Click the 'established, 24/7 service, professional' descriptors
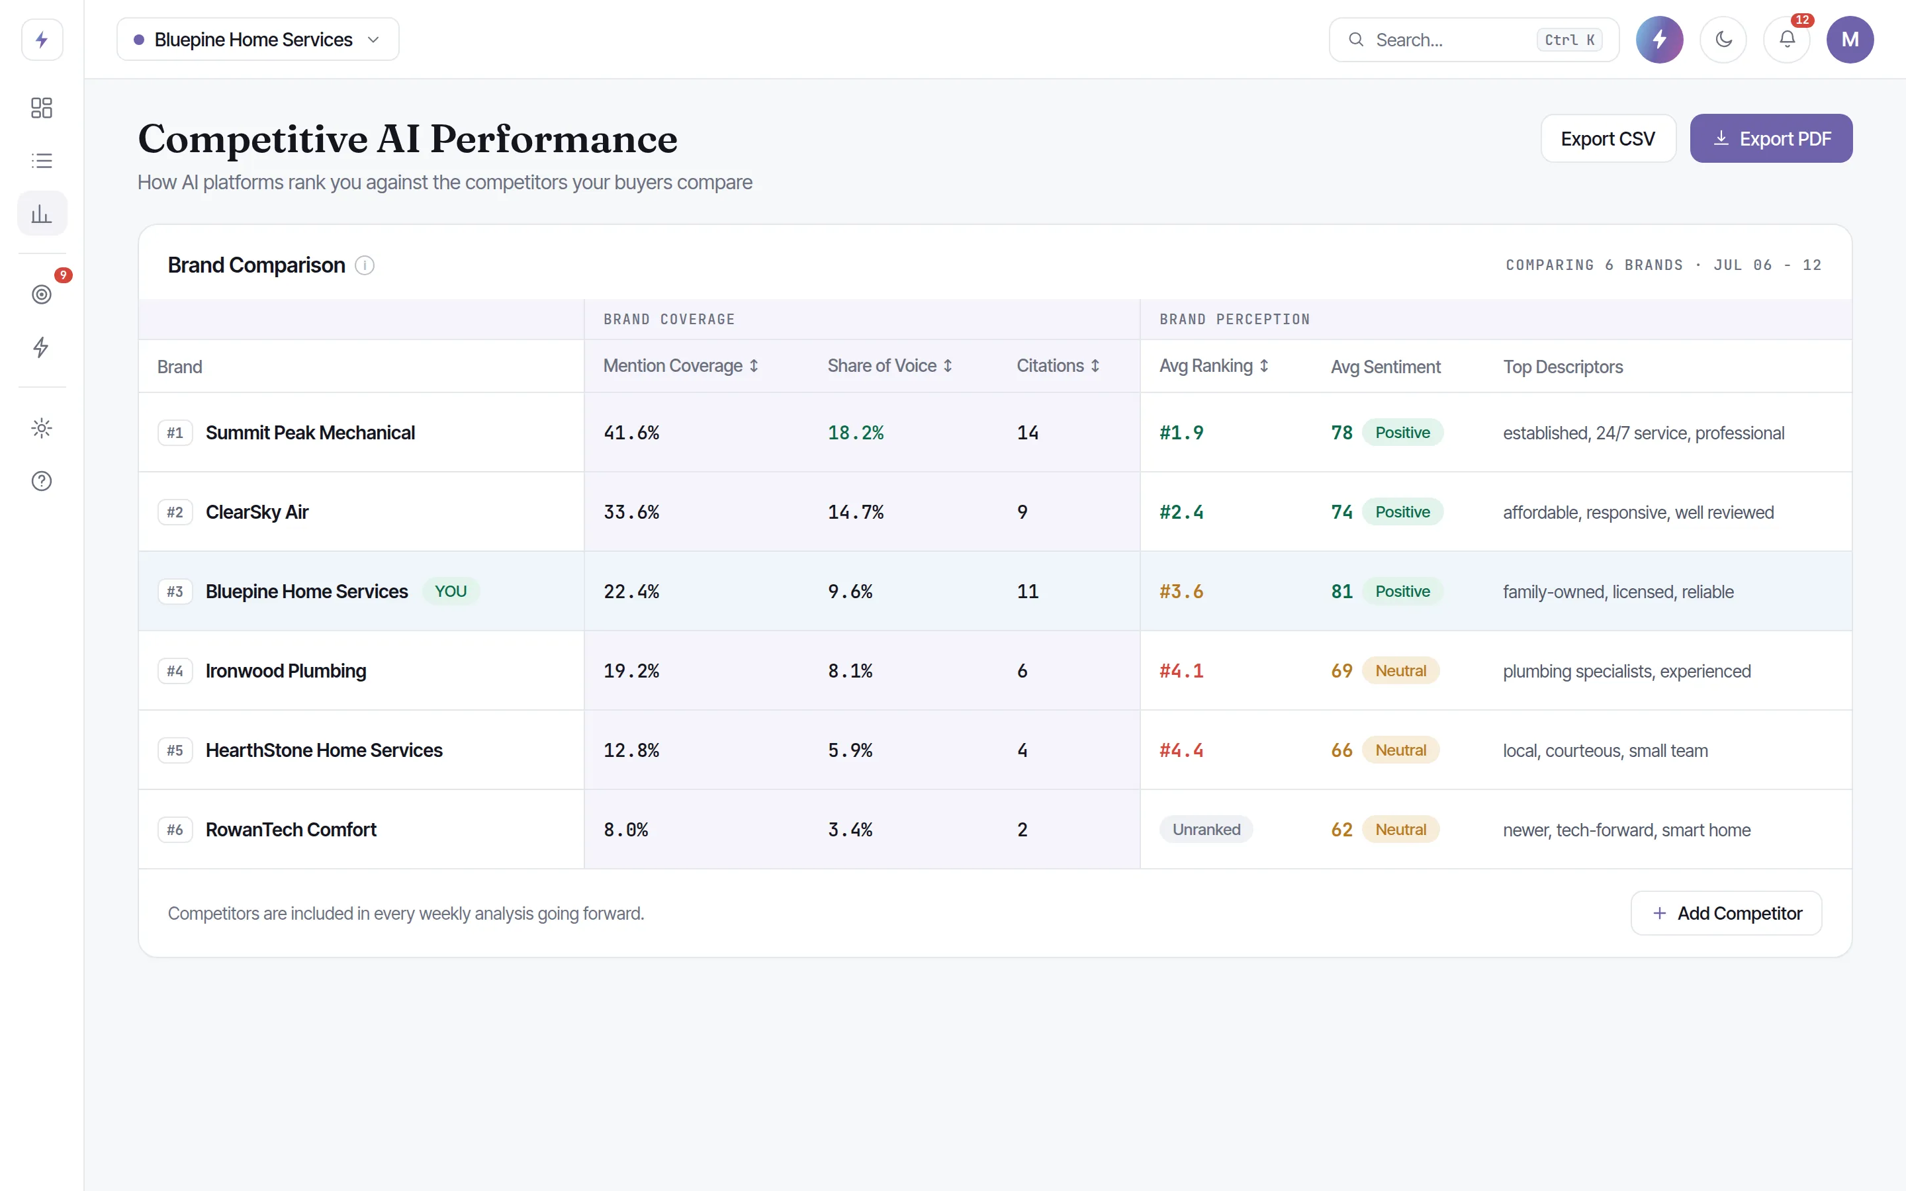 click(x=1643, y=433)
